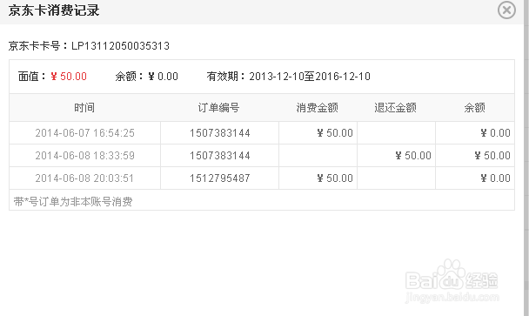The height and width of the screenshot is (316, 529).
Task: Click the ¥0.00 balance in last row
Action: click(495, 178)
